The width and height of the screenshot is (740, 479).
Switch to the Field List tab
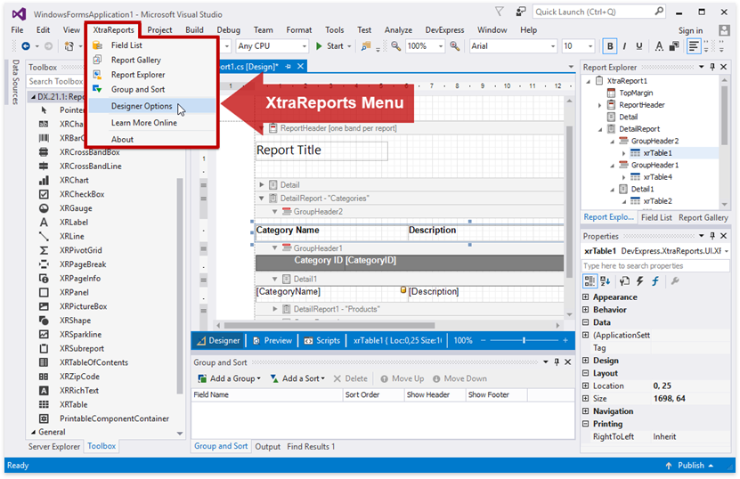[x=656, y=217]
